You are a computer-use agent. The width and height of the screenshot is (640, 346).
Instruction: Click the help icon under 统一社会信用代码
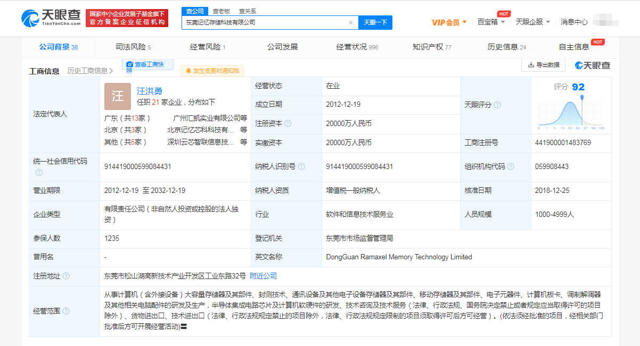[39, 172]
